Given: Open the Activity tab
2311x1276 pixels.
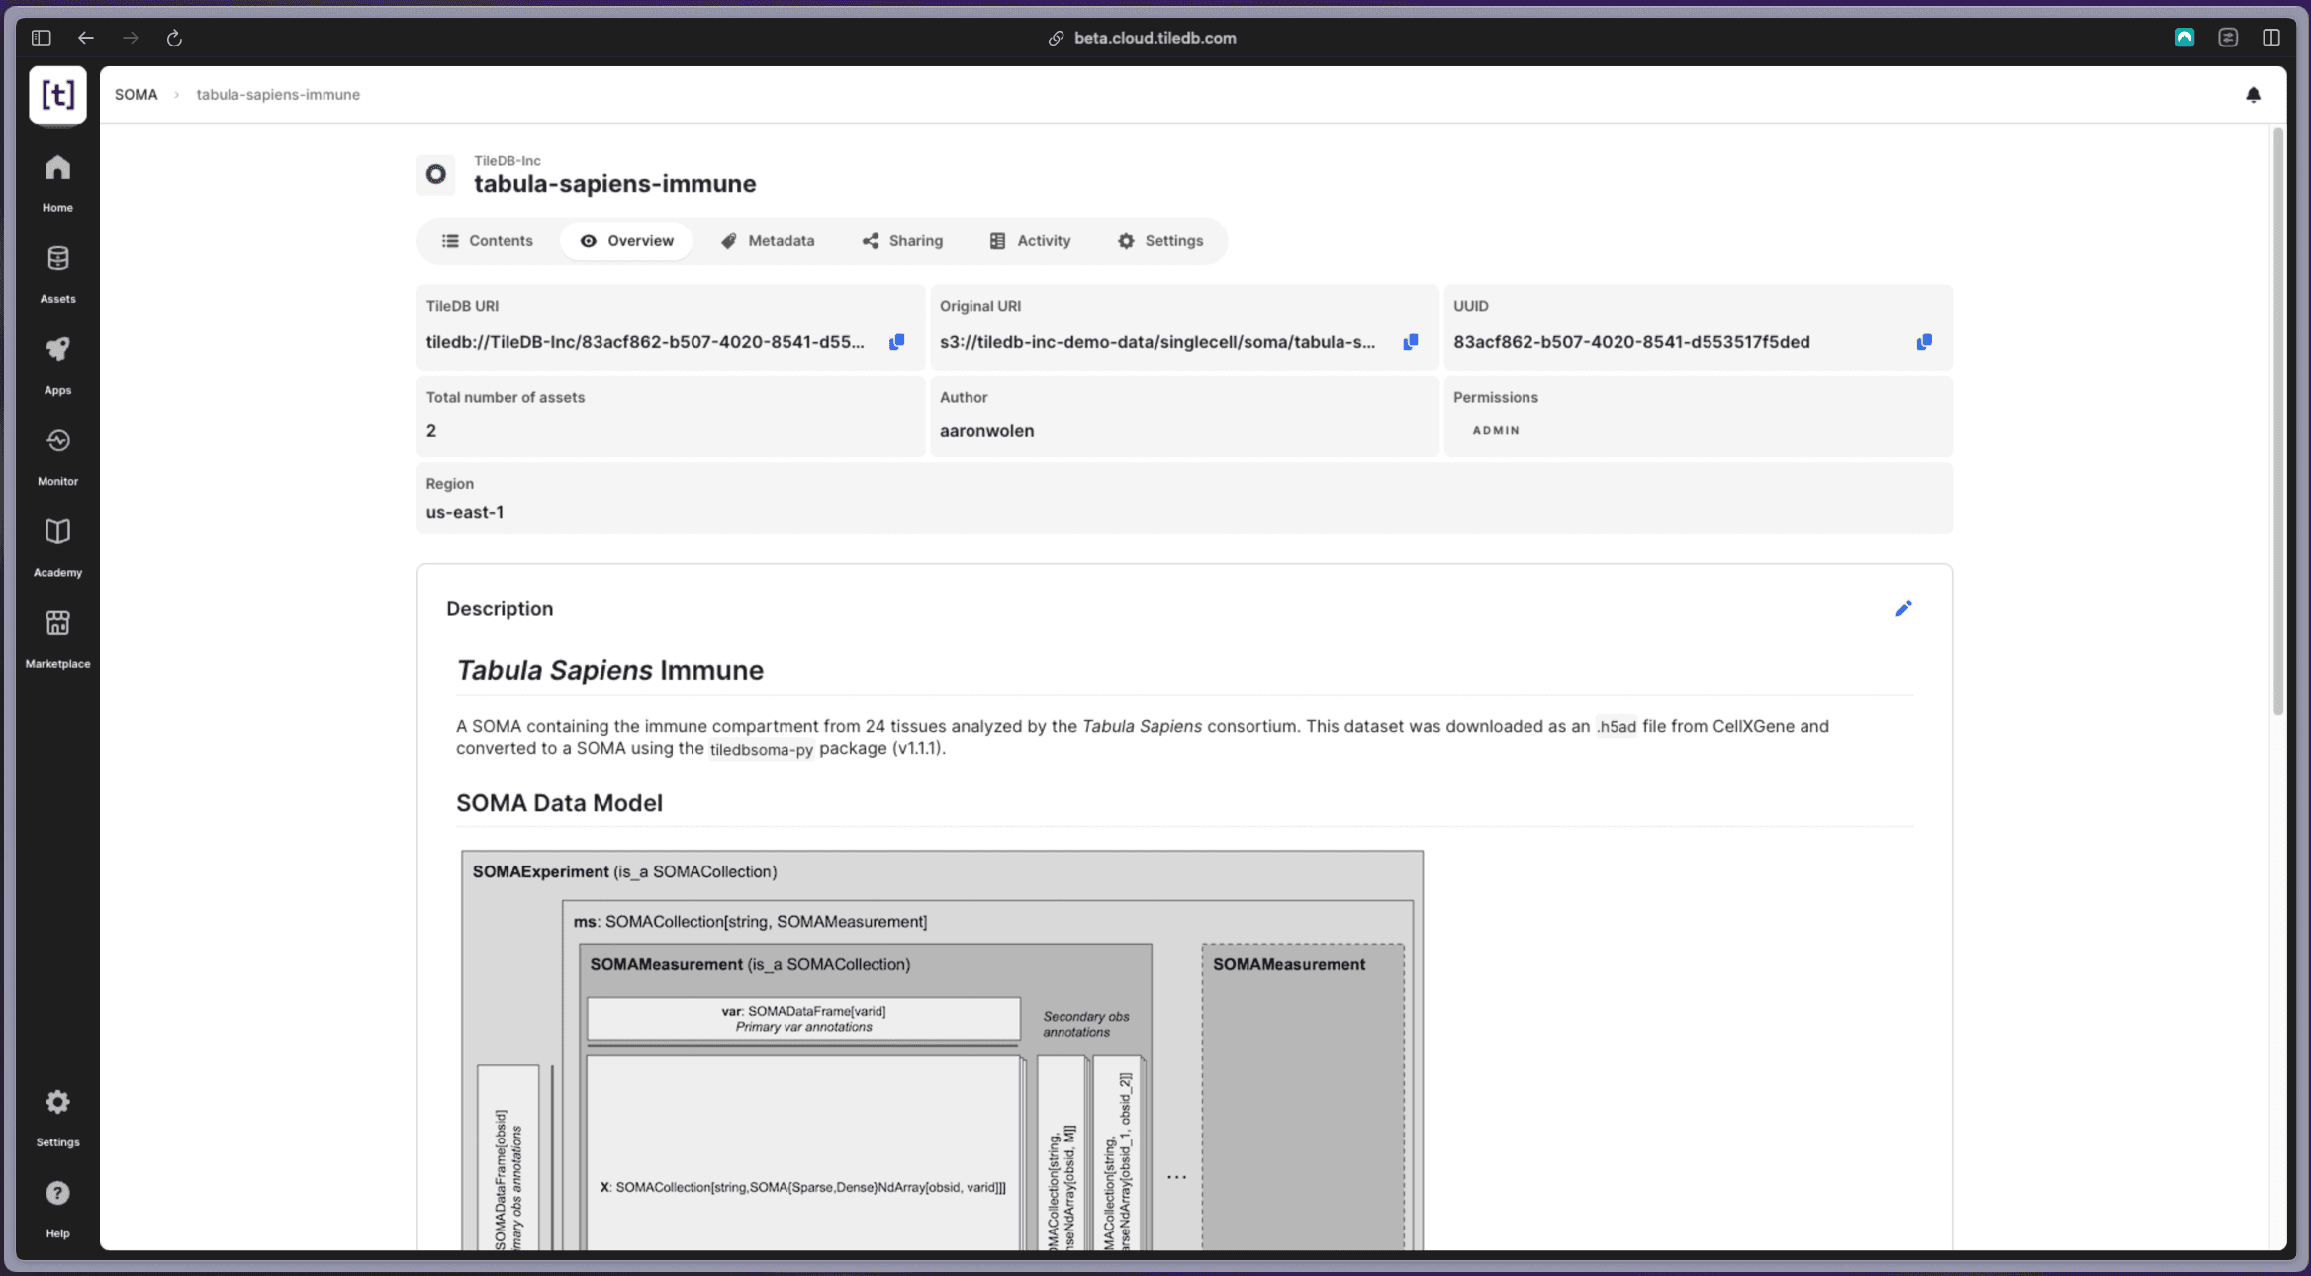Looking at the screenshot, I should 1030,241.
